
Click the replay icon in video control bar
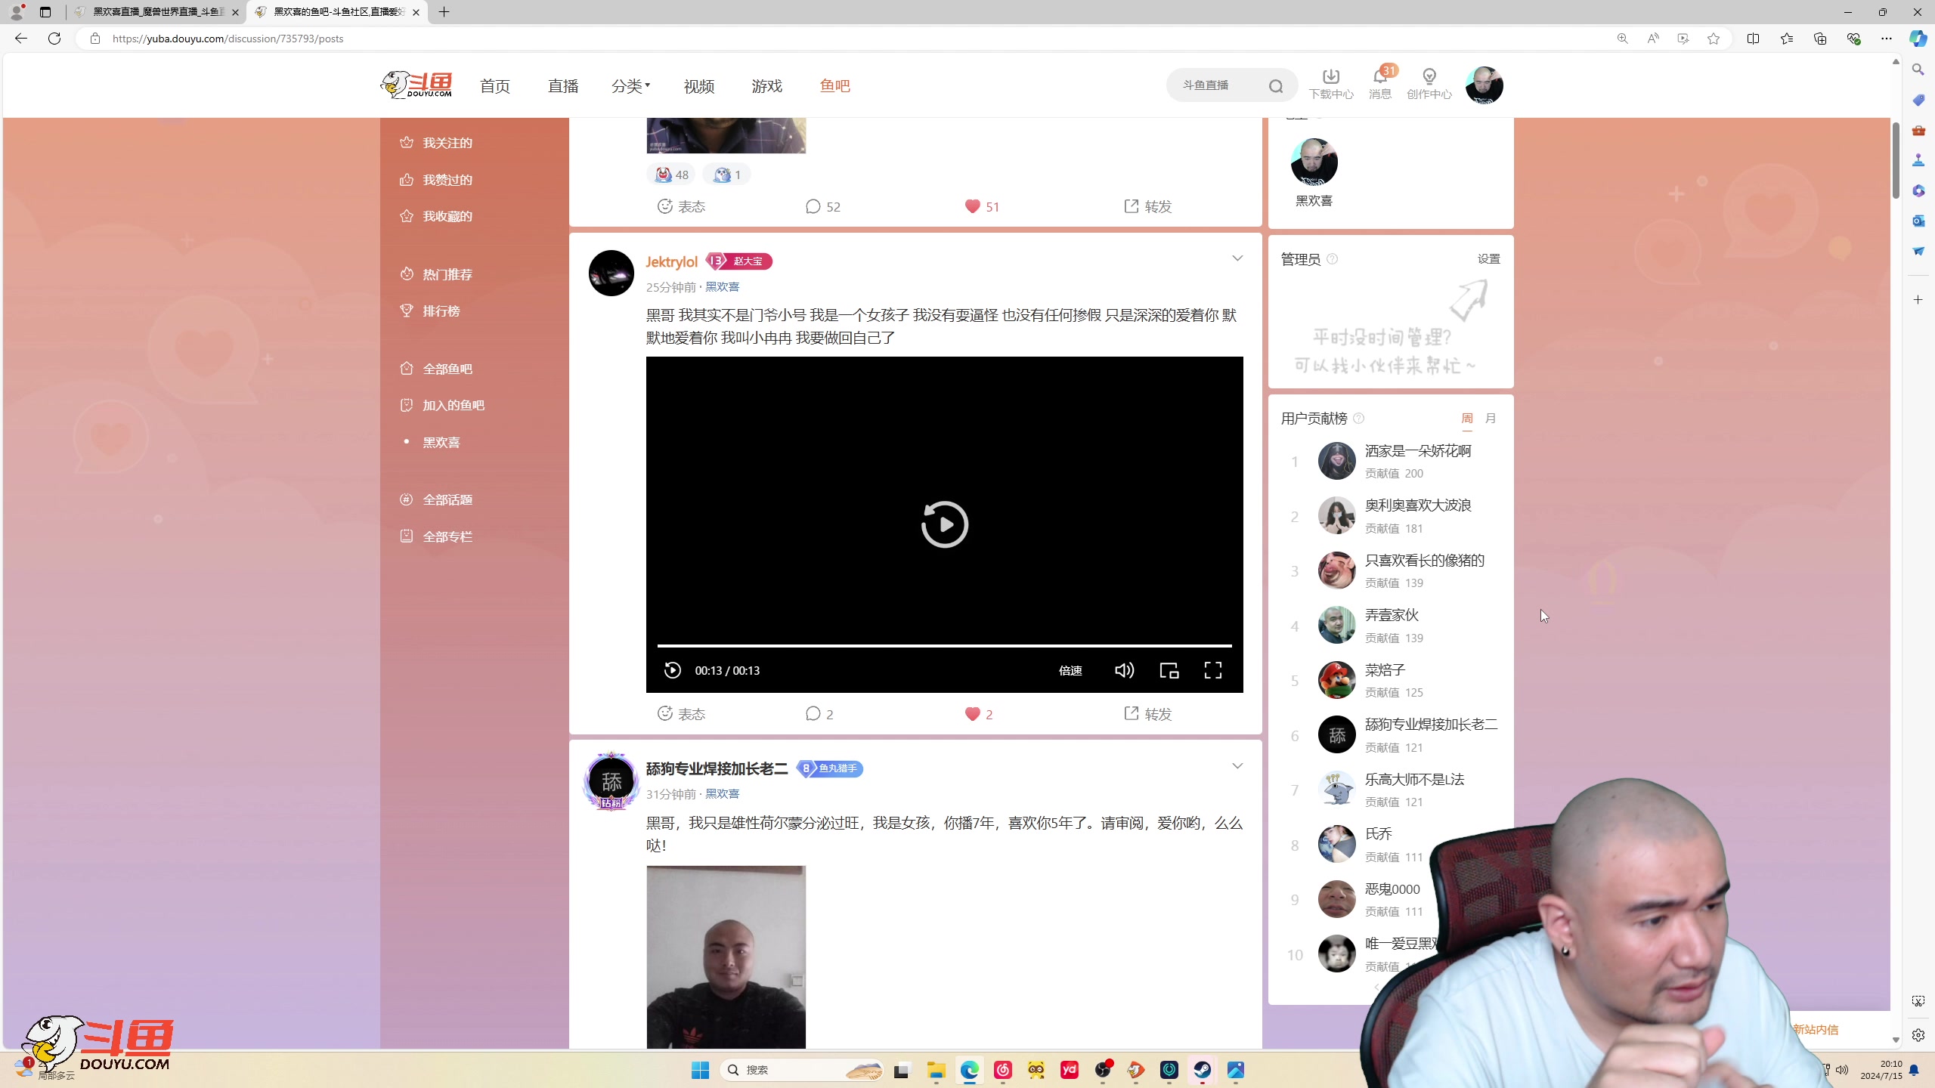(672, 670)
